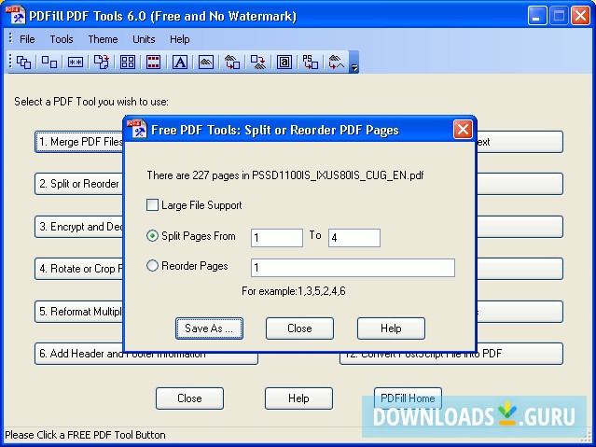Click the PDFill icon in the dialog title bar
The height and width of the screenshot is (447, 596).
pos(137,129)
